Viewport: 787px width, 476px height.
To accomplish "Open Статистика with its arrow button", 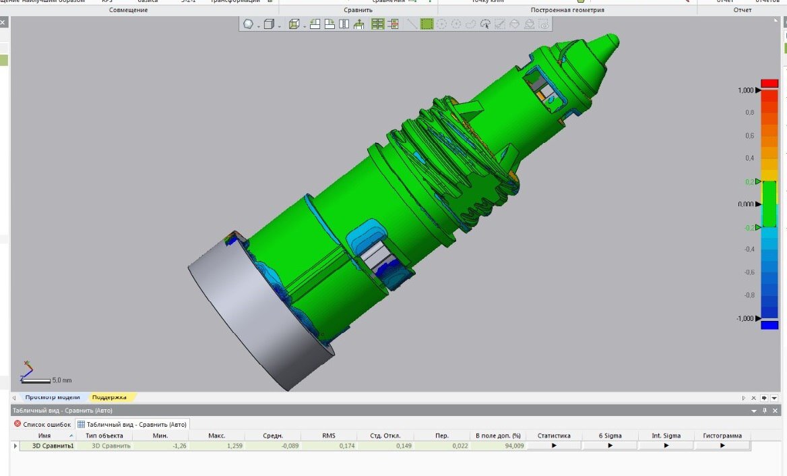I will pos(554,446).
